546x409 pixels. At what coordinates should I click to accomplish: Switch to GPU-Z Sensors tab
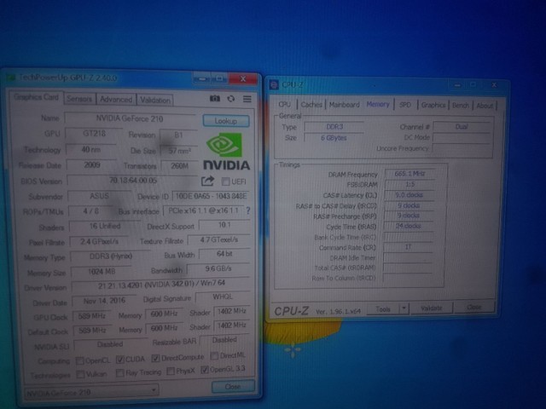[x=79, y=99]
